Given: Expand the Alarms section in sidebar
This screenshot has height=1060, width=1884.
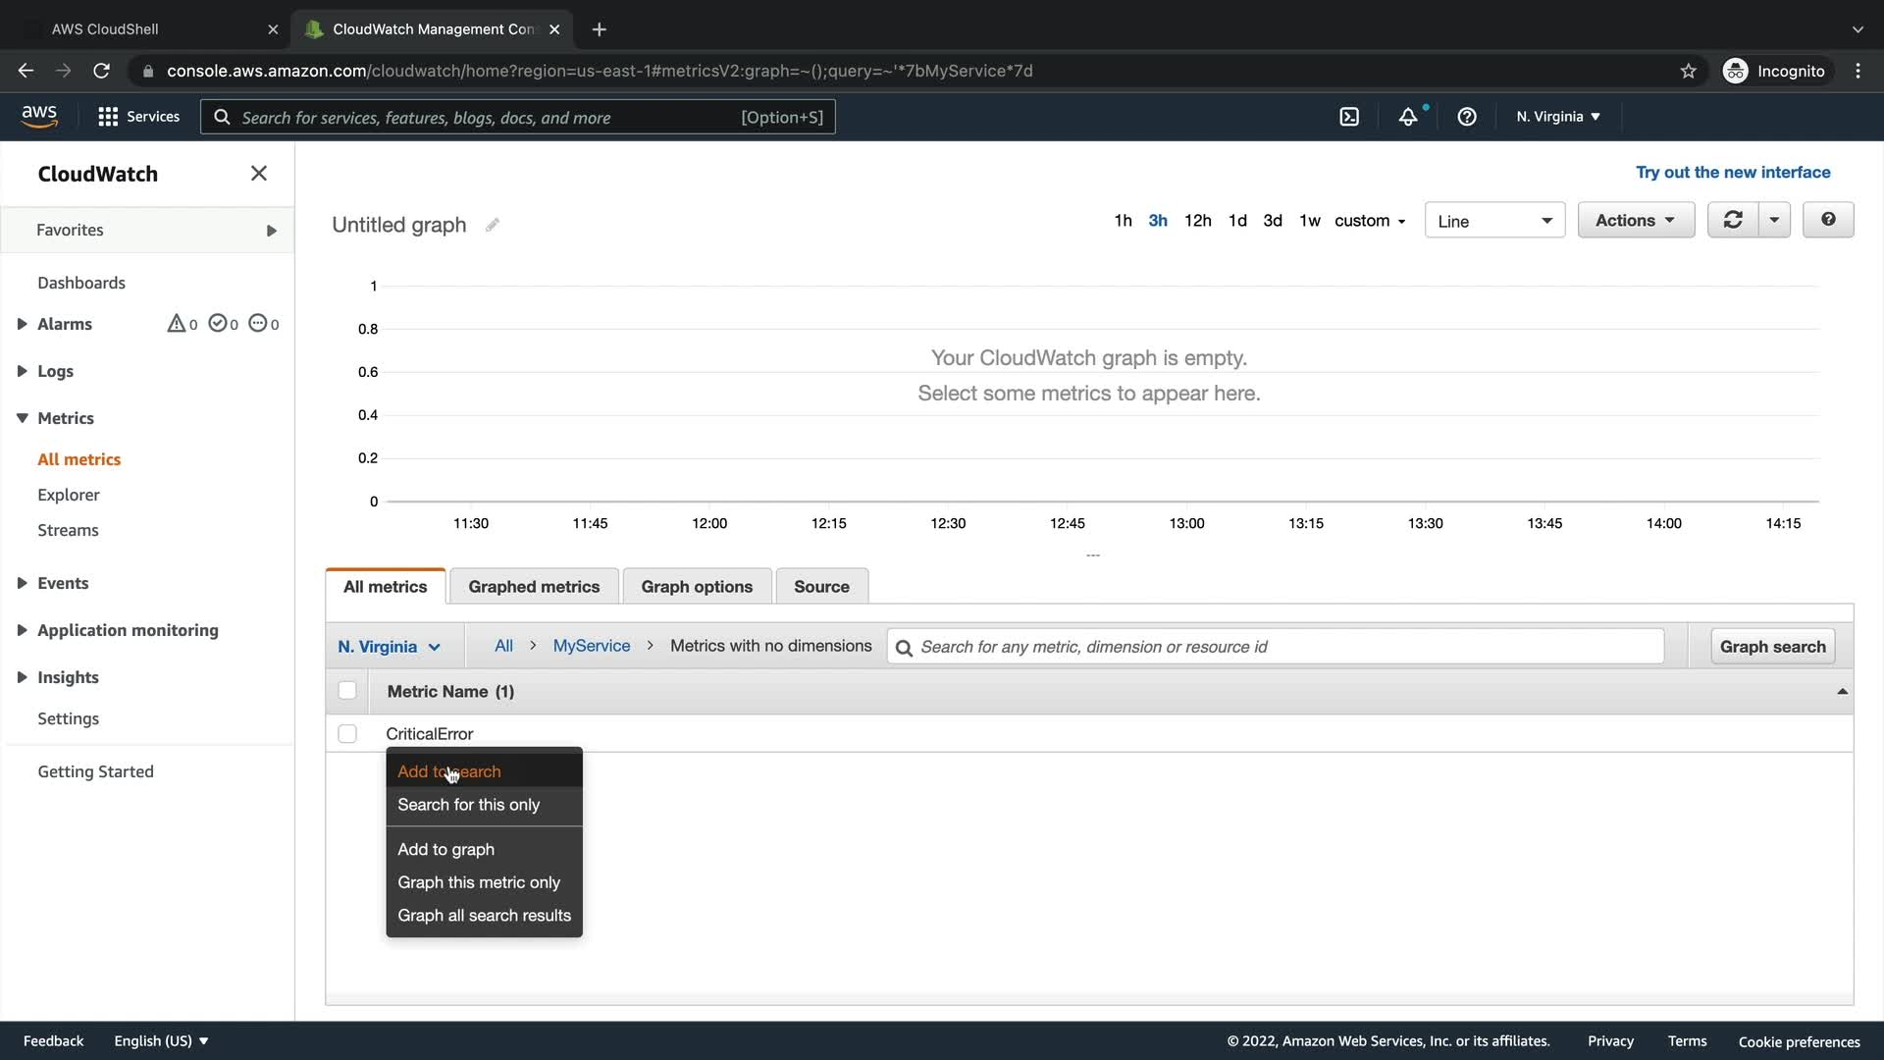Looking at the screenshot, I should pos(22,324).
